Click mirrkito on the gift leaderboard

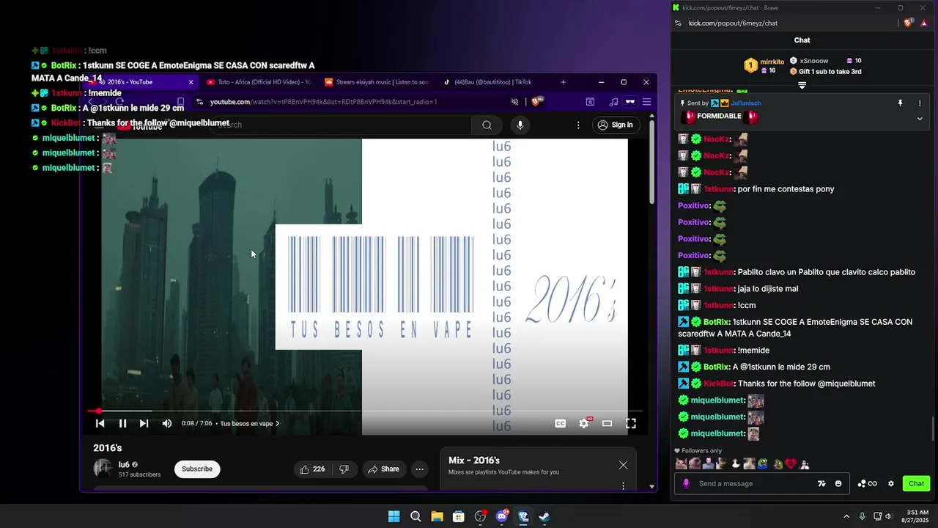click(x=772, y=62)
